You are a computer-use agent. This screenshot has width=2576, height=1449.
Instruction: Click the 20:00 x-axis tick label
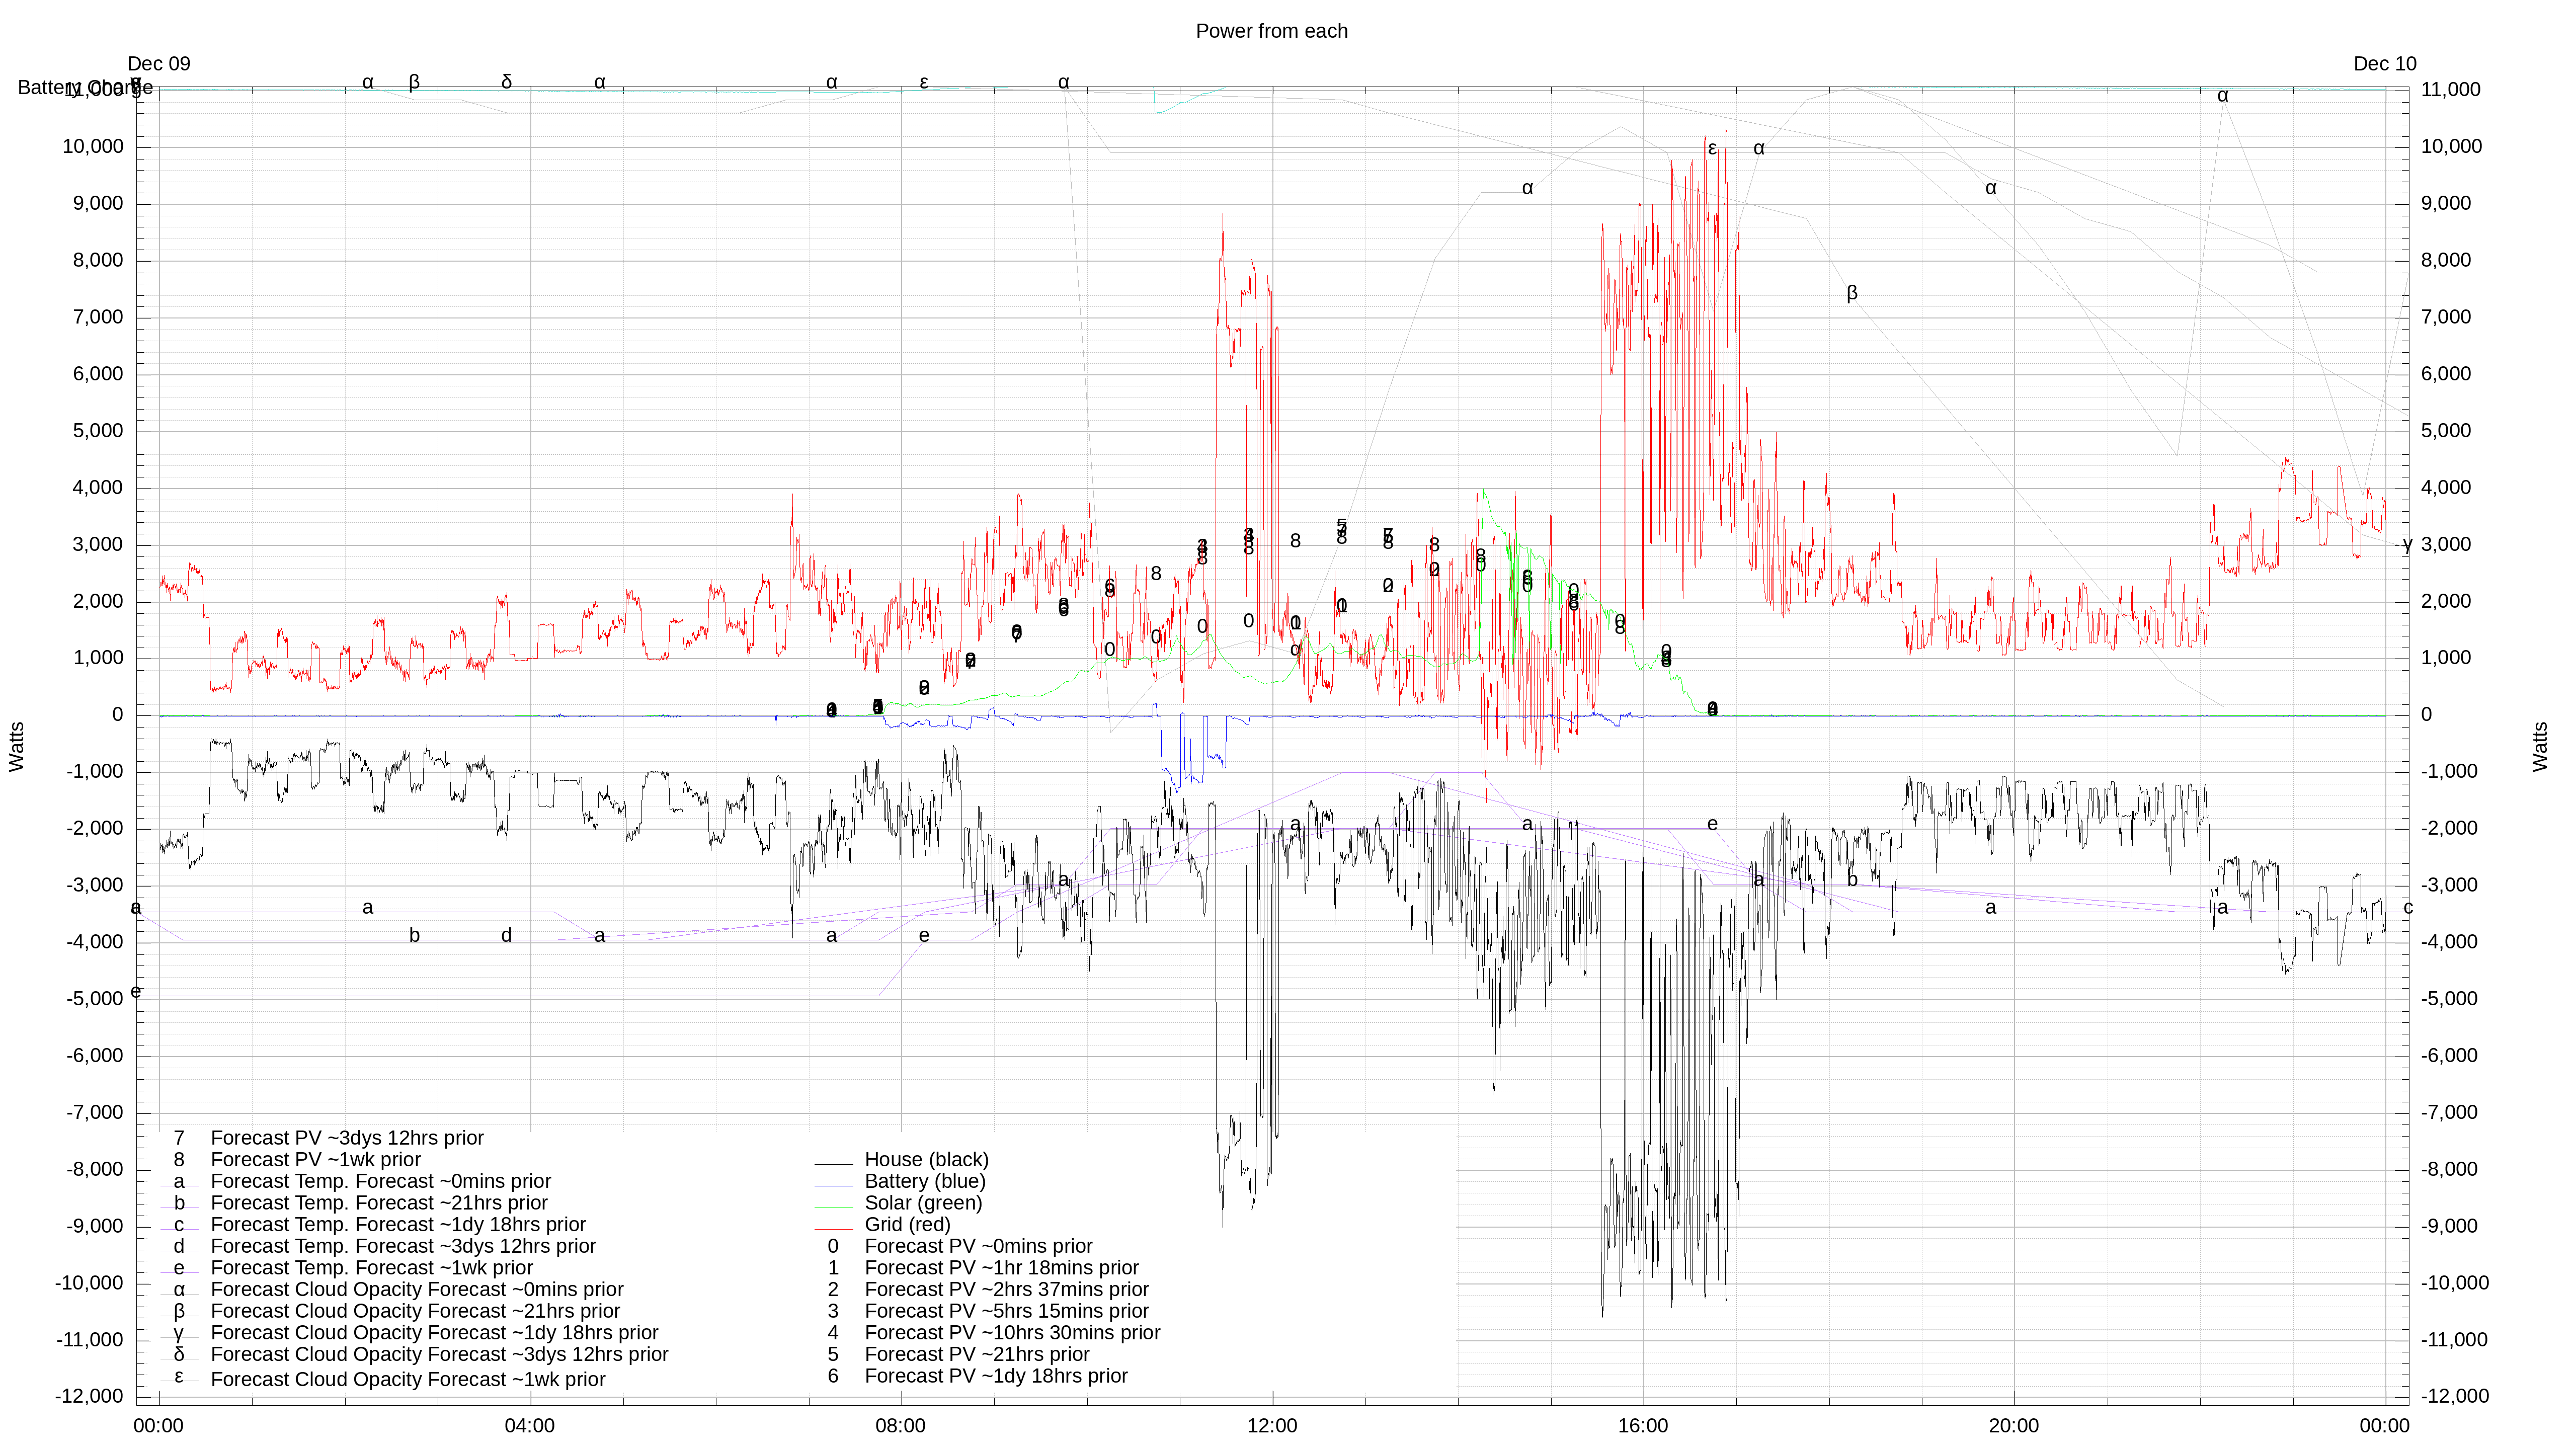pyautogui.click(x=2014, y=1426)
